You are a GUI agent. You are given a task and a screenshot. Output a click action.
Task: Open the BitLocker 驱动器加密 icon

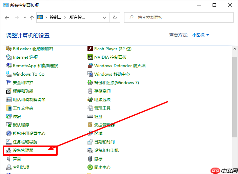point(9,49)
